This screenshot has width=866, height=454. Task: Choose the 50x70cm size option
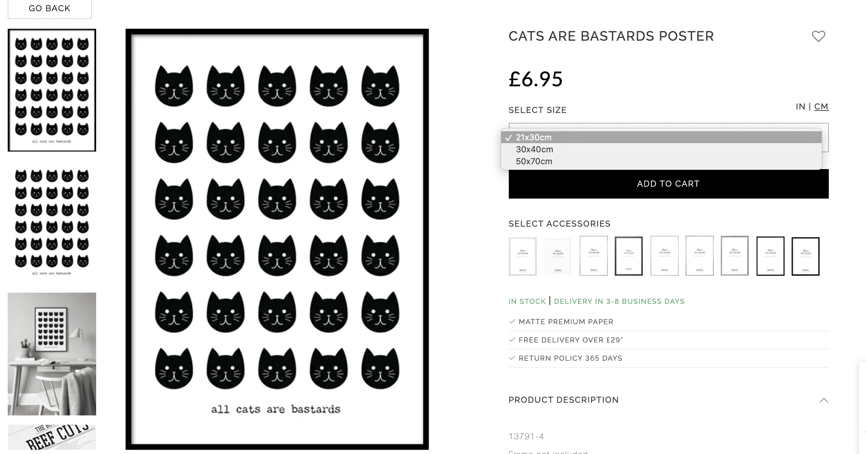point(534,161)
